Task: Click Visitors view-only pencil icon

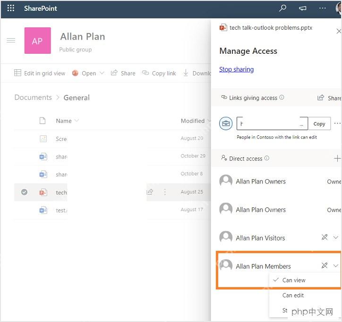Action: point(325,237)
